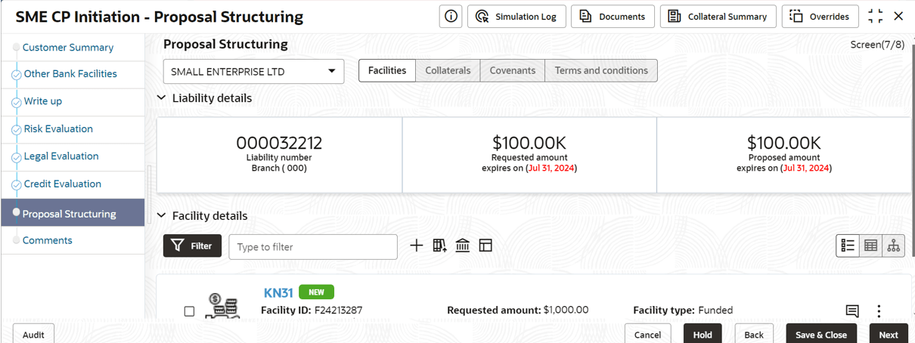The height and width of the screenshot is (343, 915).
Task: Click Save & Close
Action: point(821,335)
